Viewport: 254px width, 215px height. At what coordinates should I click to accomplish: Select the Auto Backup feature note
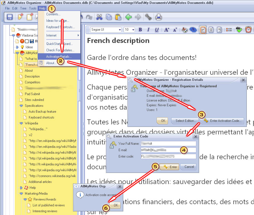coord(42,112)
